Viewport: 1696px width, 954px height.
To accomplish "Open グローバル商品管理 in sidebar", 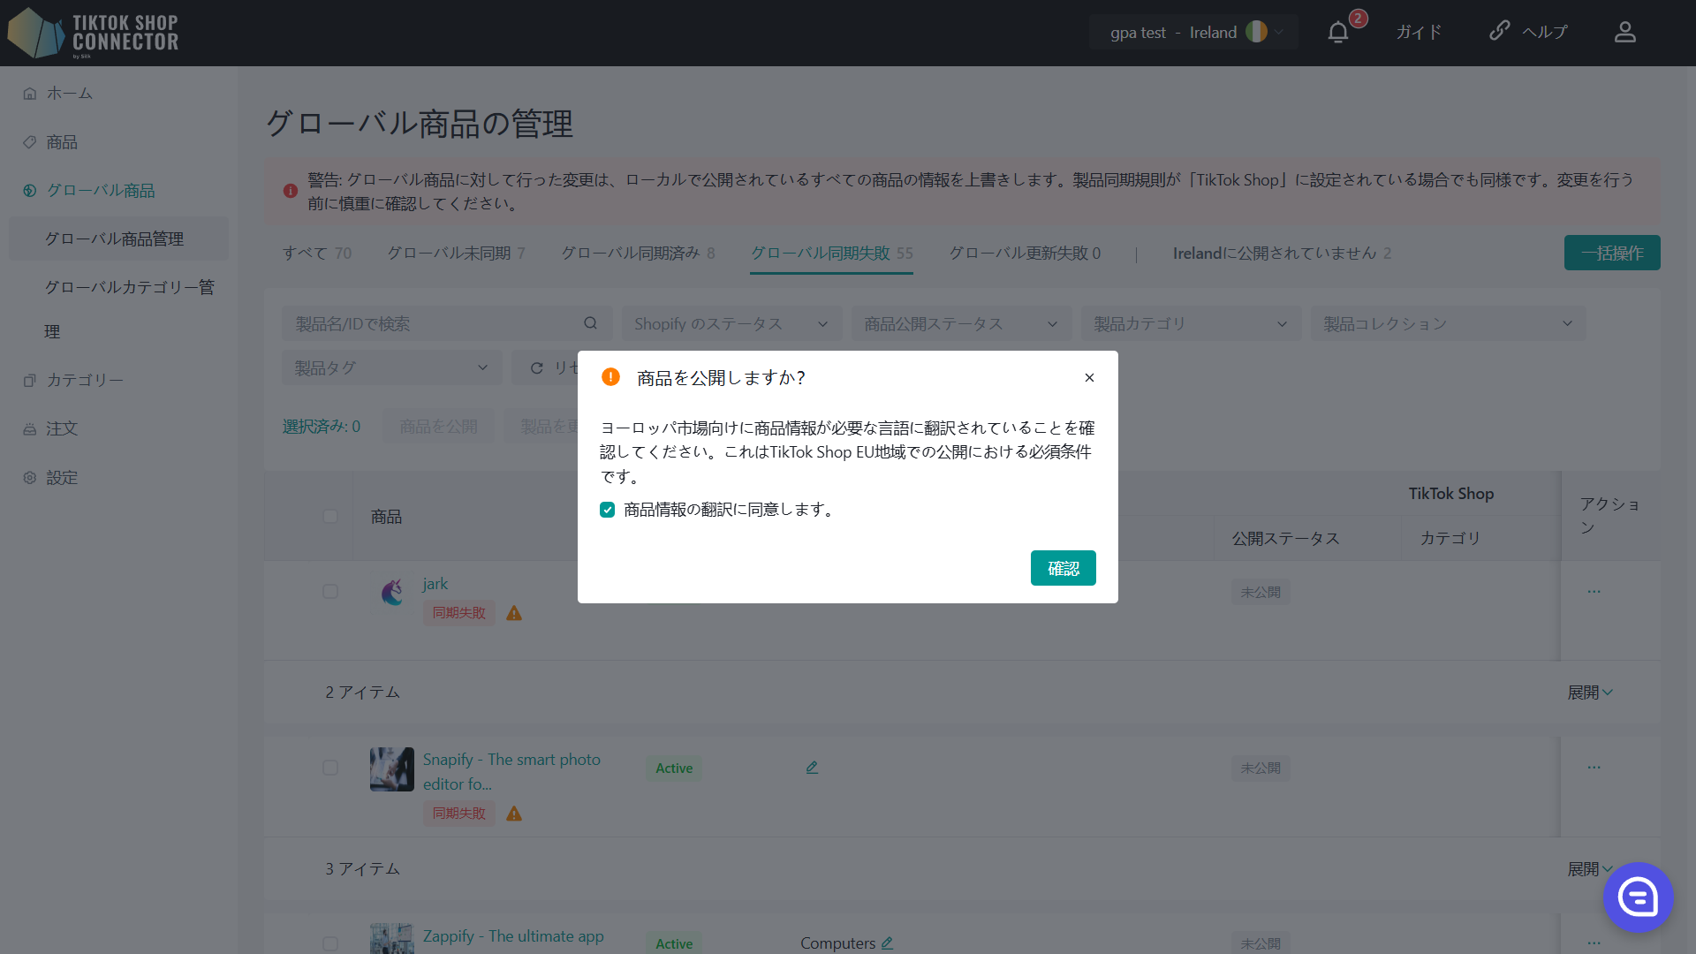I will point(118,239).
